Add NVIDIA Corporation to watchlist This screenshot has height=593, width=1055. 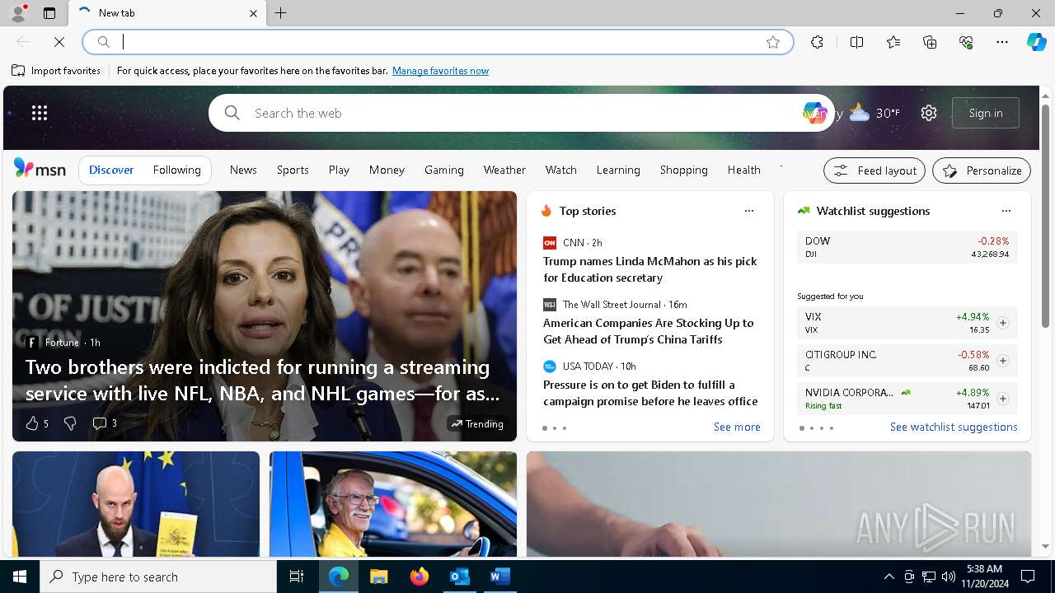1003,399
